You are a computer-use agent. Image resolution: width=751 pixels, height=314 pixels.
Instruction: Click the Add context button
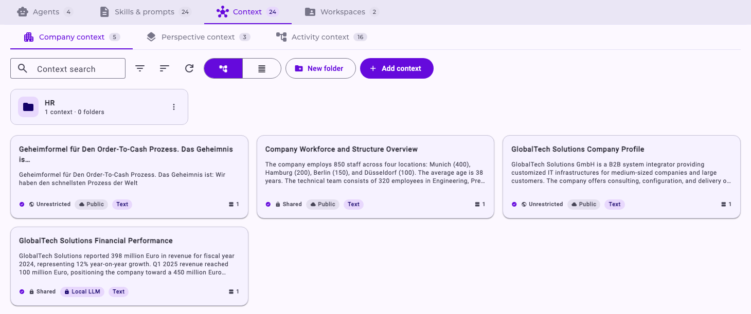397,68
